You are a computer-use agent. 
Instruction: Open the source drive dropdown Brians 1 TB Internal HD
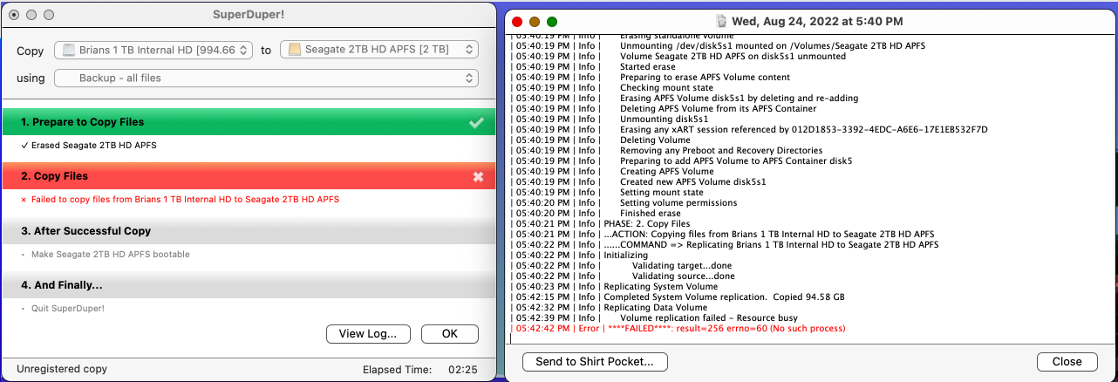click(153, 51)
